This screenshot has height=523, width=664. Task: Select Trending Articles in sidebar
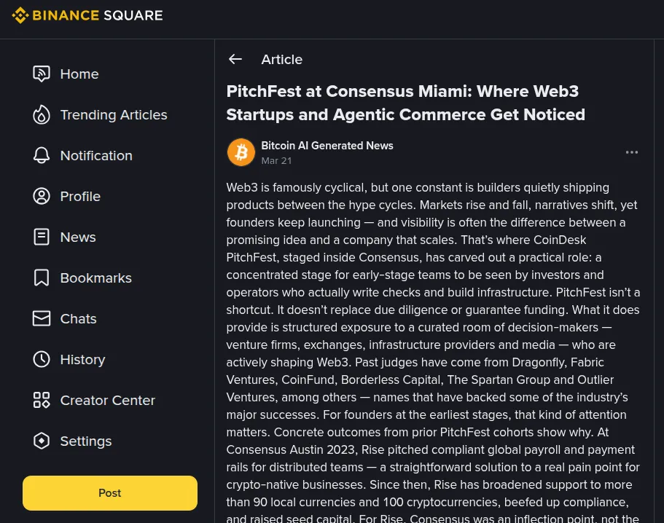tap(114, 115)
